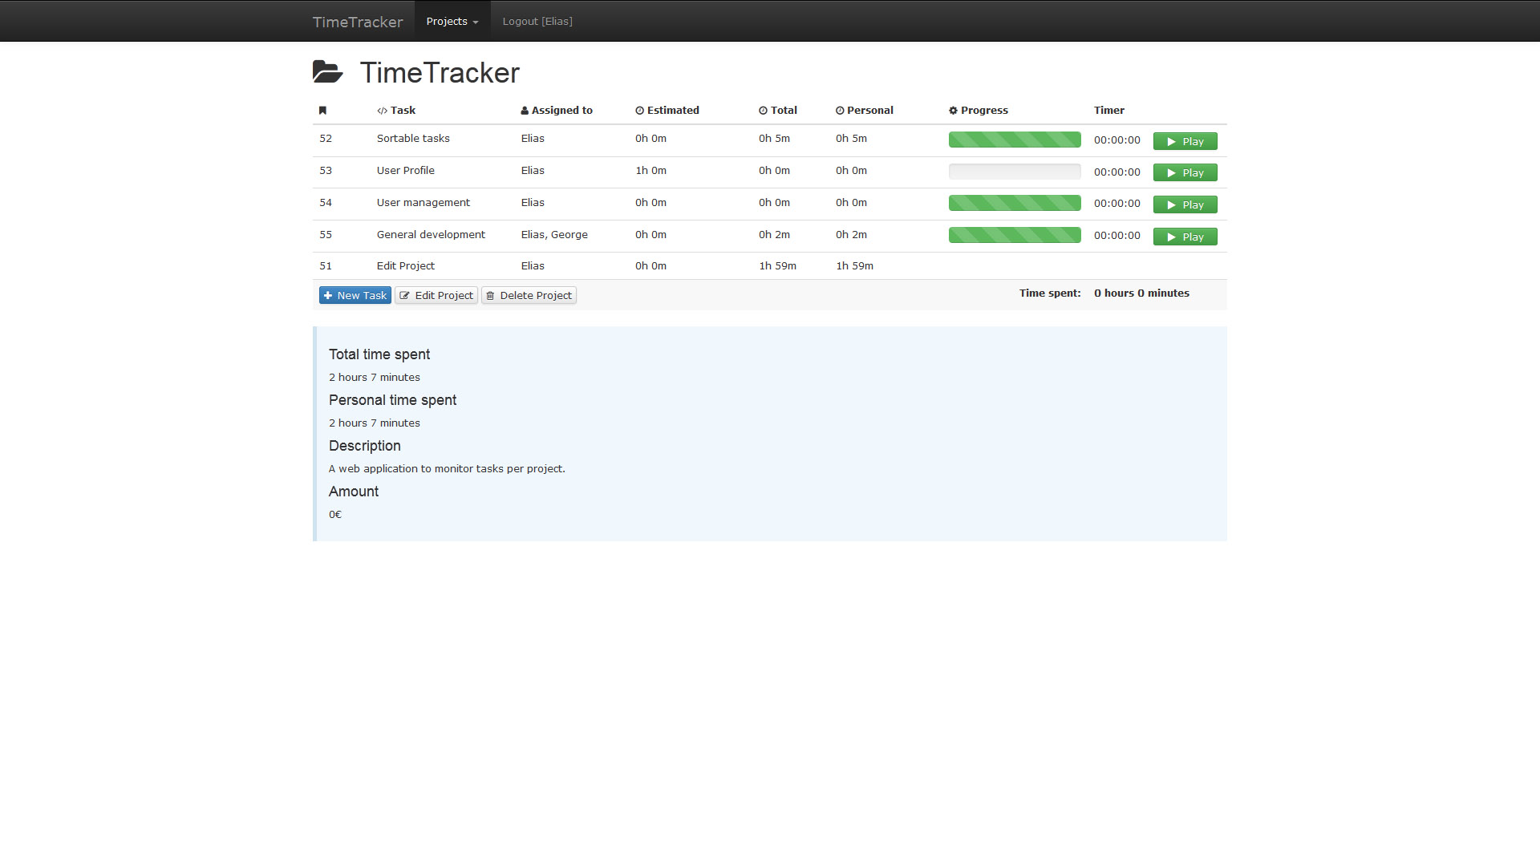Play the General development task timer
The image size is (1540, 866).
pos(1185,237)
